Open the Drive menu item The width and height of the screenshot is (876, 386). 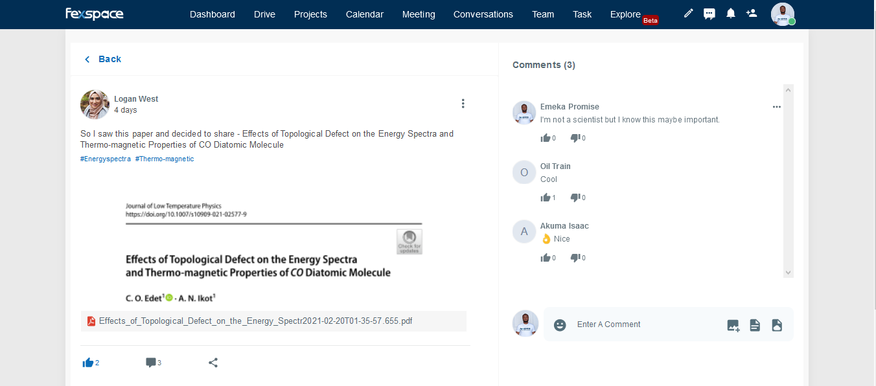coord(264,14)
